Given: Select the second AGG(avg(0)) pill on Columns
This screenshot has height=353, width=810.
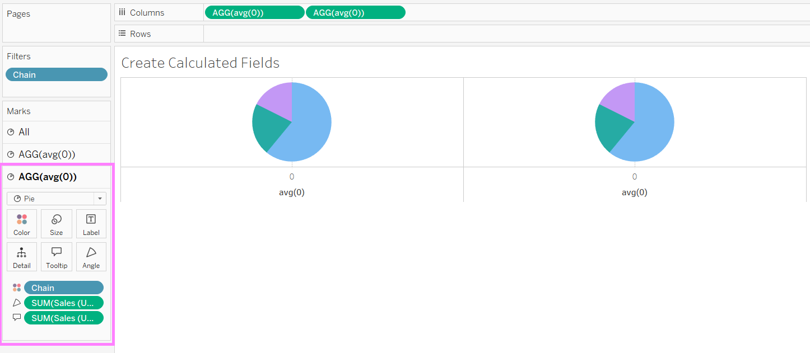Looking at the screenshot, I should click(355, 12).
